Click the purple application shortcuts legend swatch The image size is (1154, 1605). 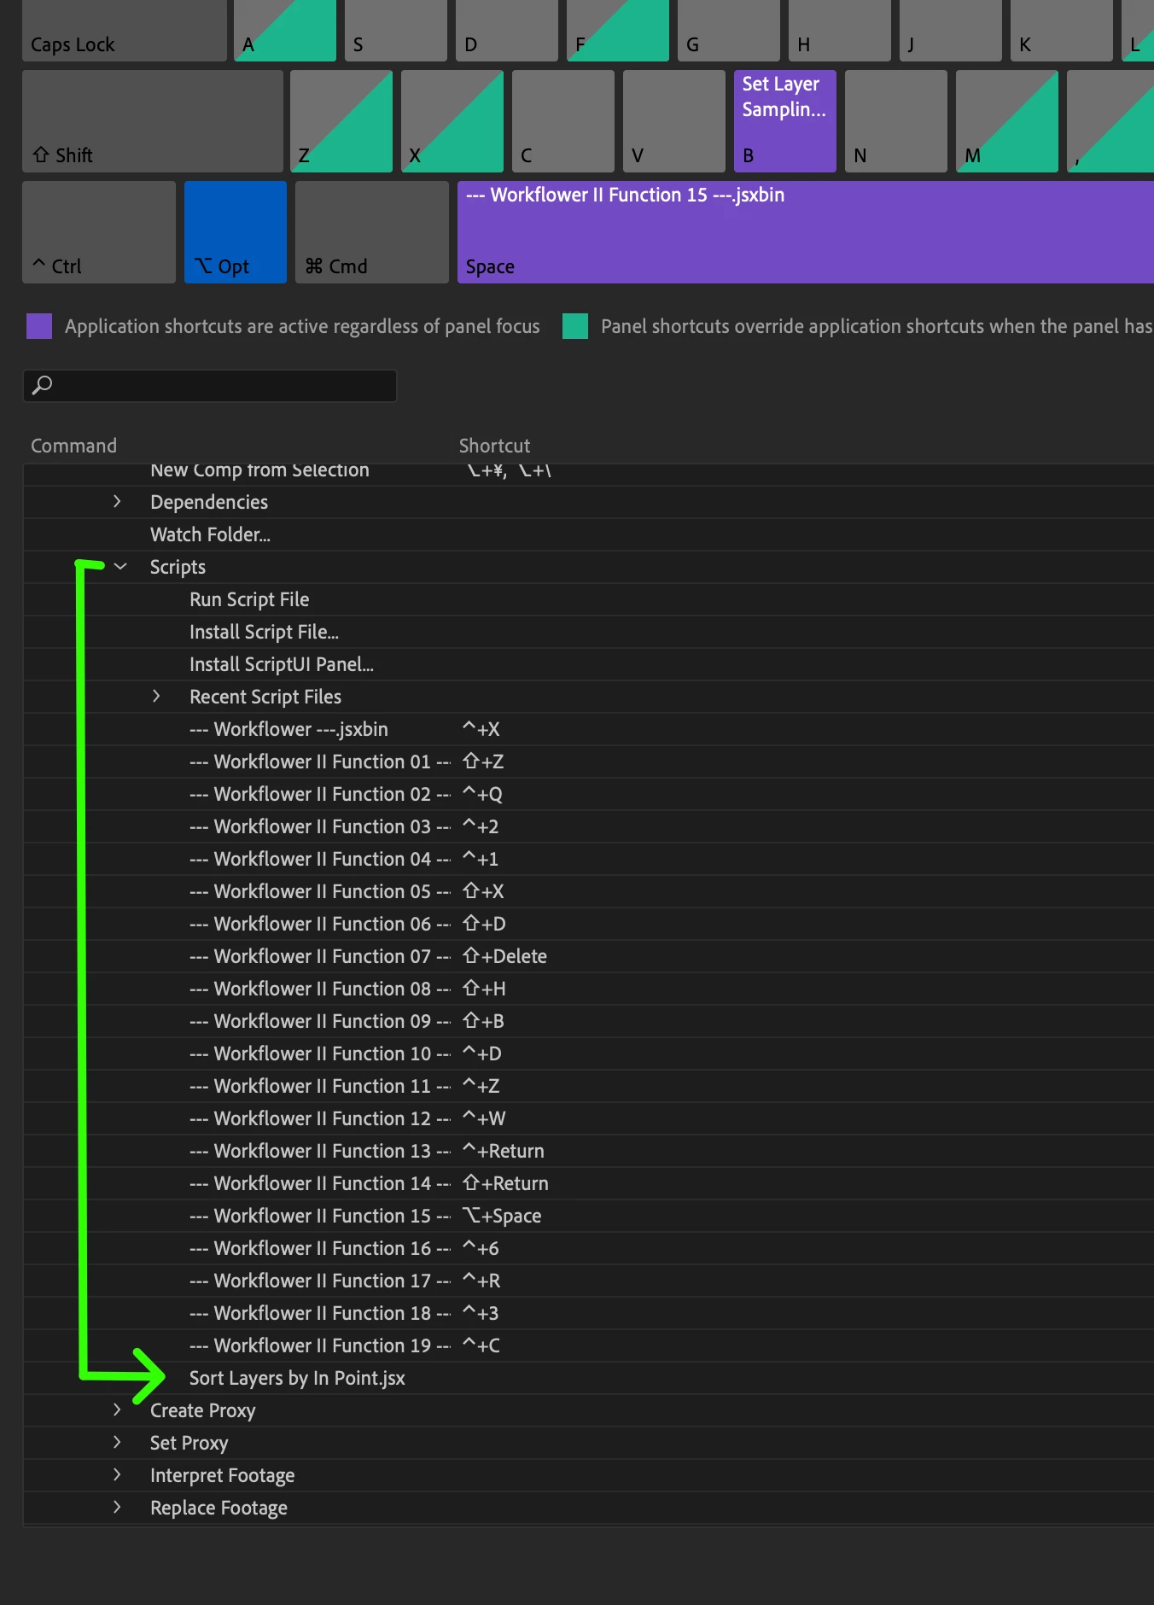39,326
